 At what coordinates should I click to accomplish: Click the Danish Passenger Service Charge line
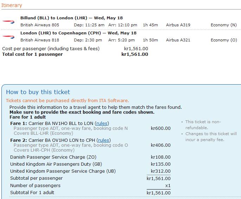click(53, 157)
